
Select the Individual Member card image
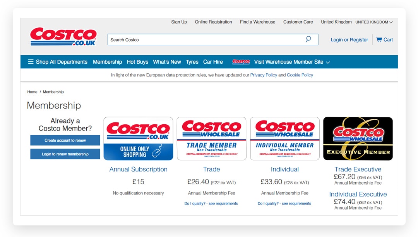click(x=285, y=139)
